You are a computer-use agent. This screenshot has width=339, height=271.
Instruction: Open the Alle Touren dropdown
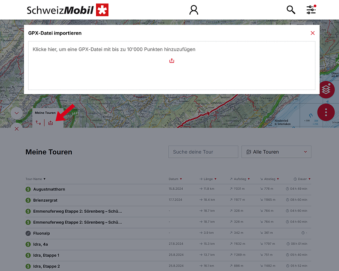[276, 152]
